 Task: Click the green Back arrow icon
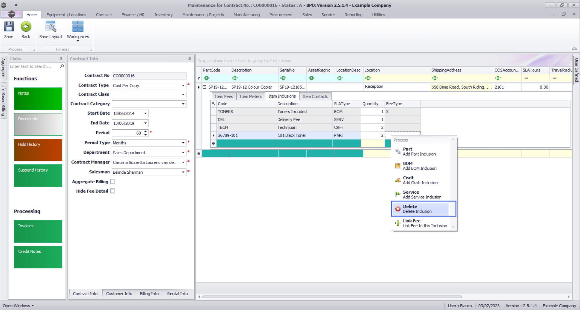point(26,27)
